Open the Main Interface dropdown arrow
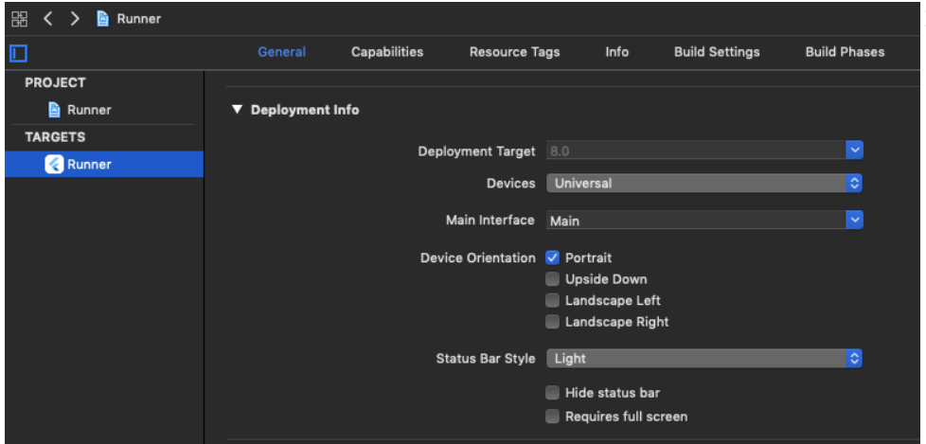Image resolution: width=926 pixels, height=444 pixels. point(855,221)
